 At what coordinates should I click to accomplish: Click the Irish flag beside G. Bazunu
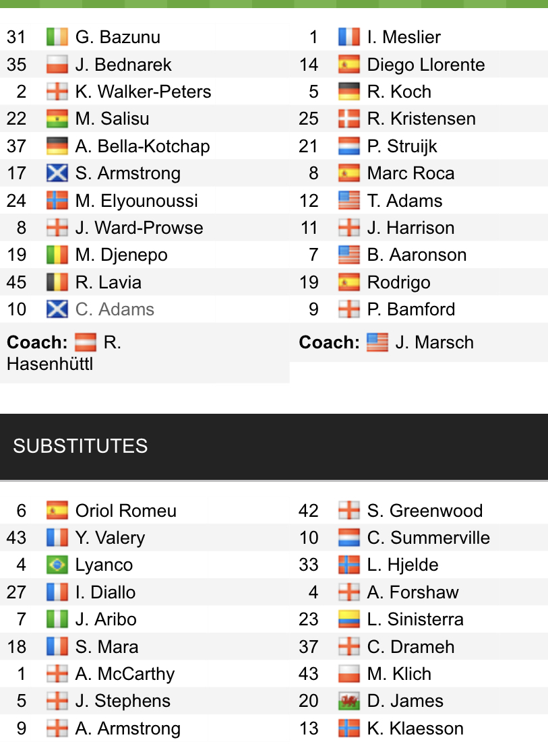57,37
